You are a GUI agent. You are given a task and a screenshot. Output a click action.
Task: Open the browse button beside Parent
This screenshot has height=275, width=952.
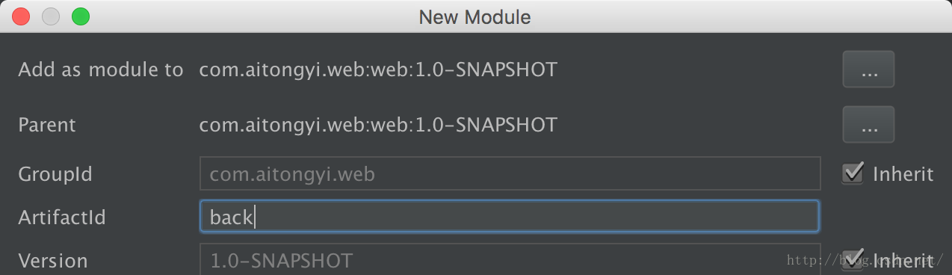[868, 124]
